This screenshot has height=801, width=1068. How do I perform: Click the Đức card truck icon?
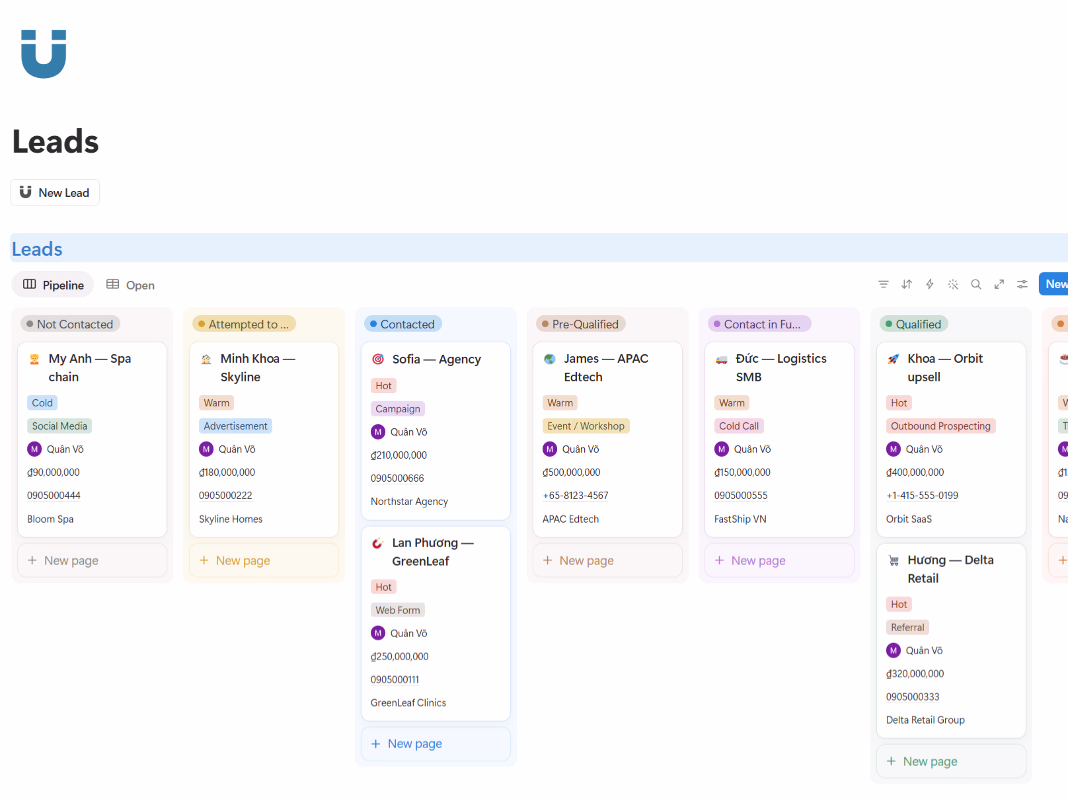coord(722,359)
